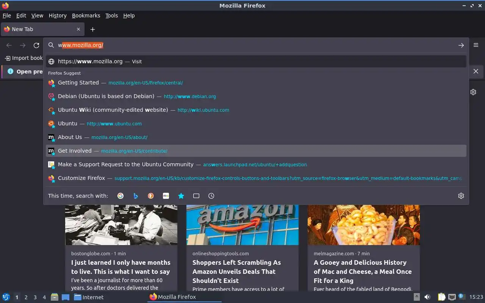Open the Amazon article thumbnail

tap(242, 225)
